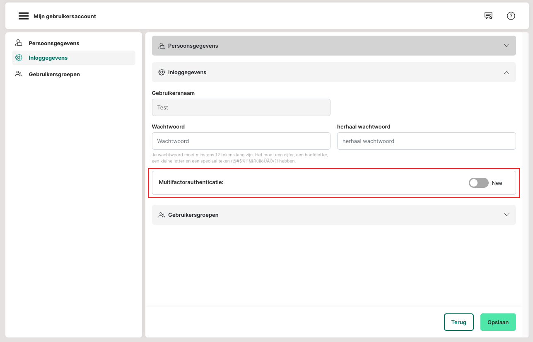
Task: Click the gear icon in Inloggegevens section header
Action: 162,72
